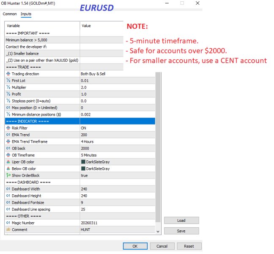
Task: Open the Risk Filter ON value dropdown
Action: 118,128
